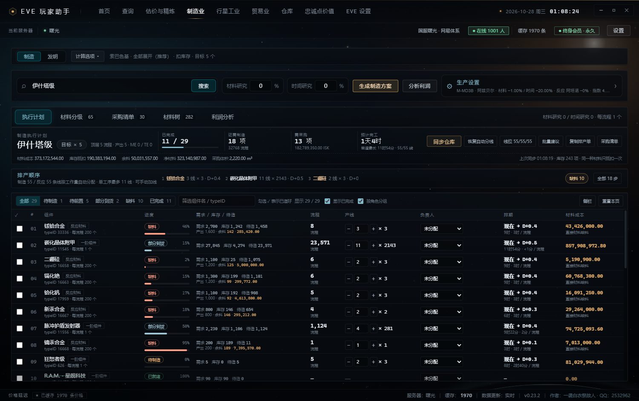Click the 材料研究 percentage input field

(261, 86)
